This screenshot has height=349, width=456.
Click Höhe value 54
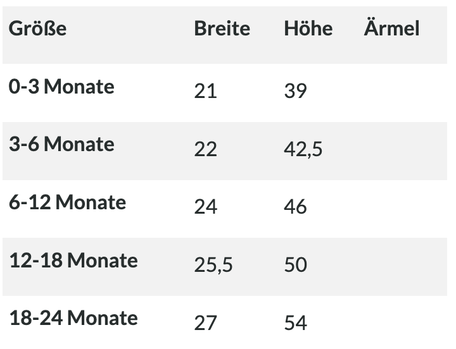coord(295,323)
